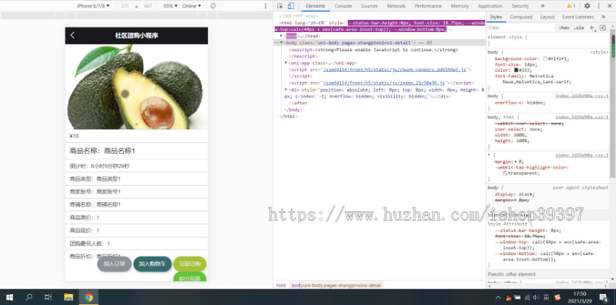Open the DevTools customize three-dot menu

coord(599,6)
